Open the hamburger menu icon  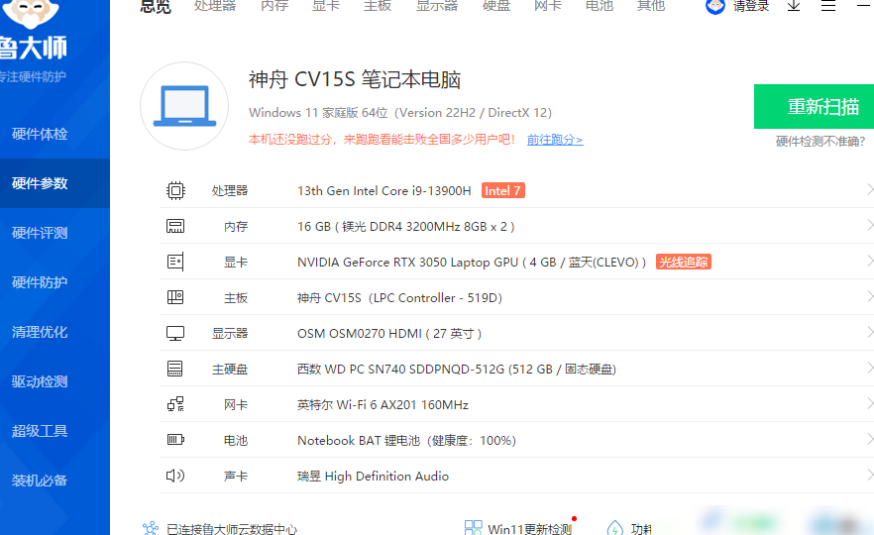(828, 6)
